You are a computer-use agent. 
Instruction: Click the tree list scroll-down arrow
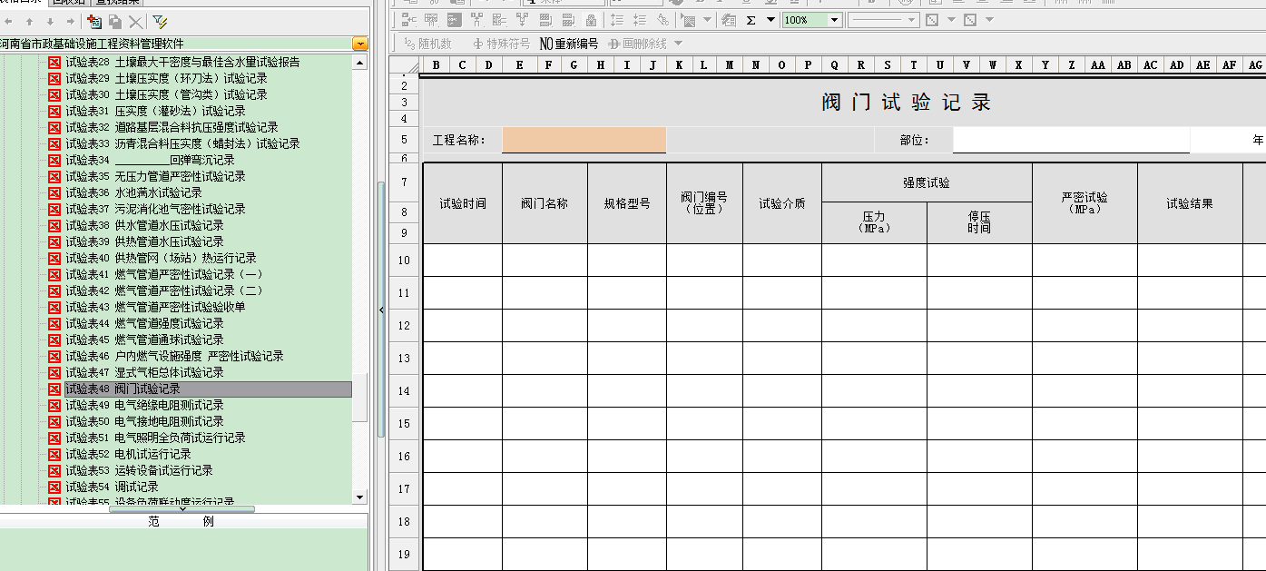pos(359,497)
